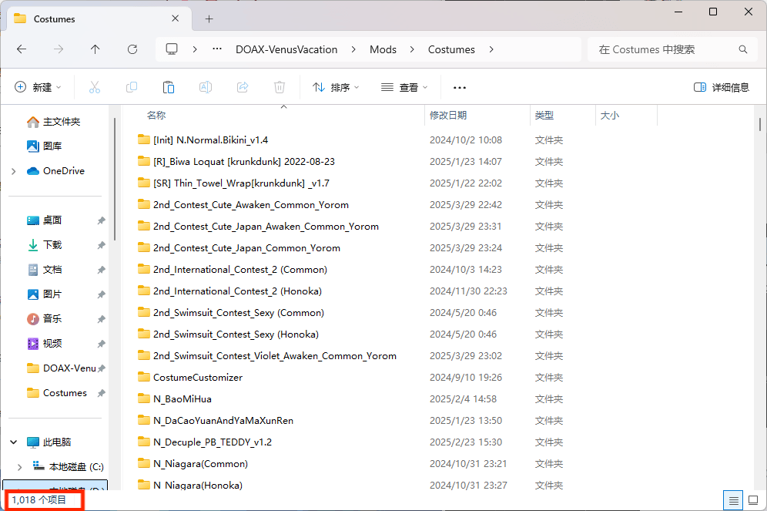Close the Costumes tab

(x=175, y=18)
